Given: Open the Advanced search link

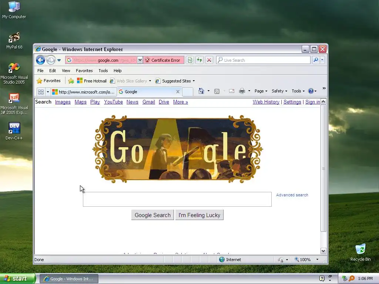Looking at the screenshot, I should pos(292,195).
